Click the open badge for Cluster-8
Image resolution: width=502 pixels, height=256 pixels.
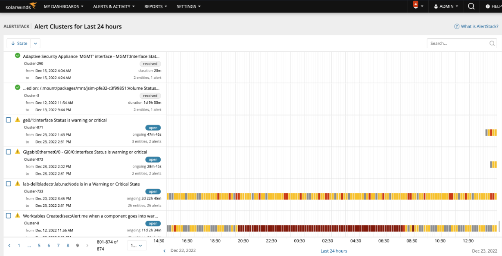tap(153, 223)
